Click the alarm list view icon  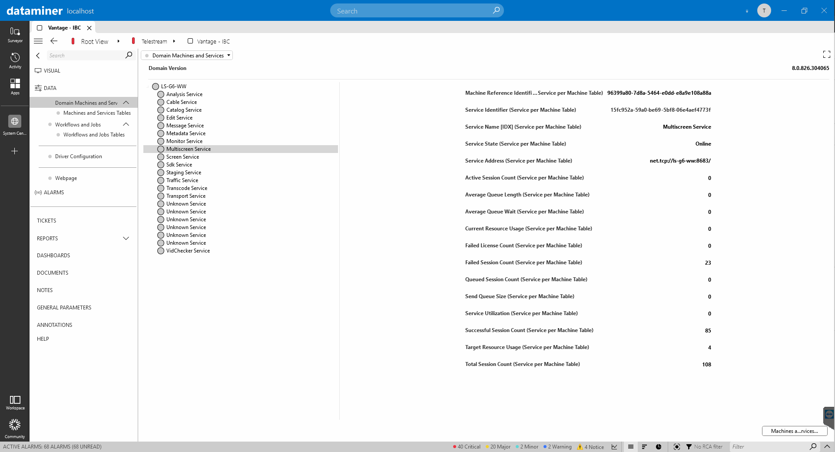point(631,447)
